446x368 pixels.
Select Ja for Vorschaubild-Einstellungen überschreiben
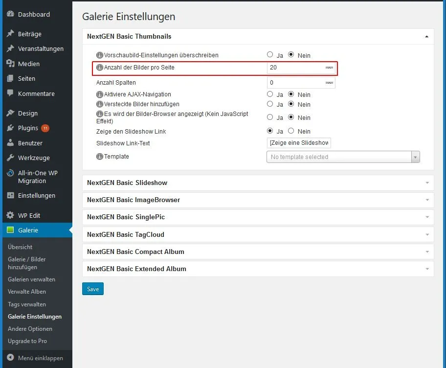point(270,54)
